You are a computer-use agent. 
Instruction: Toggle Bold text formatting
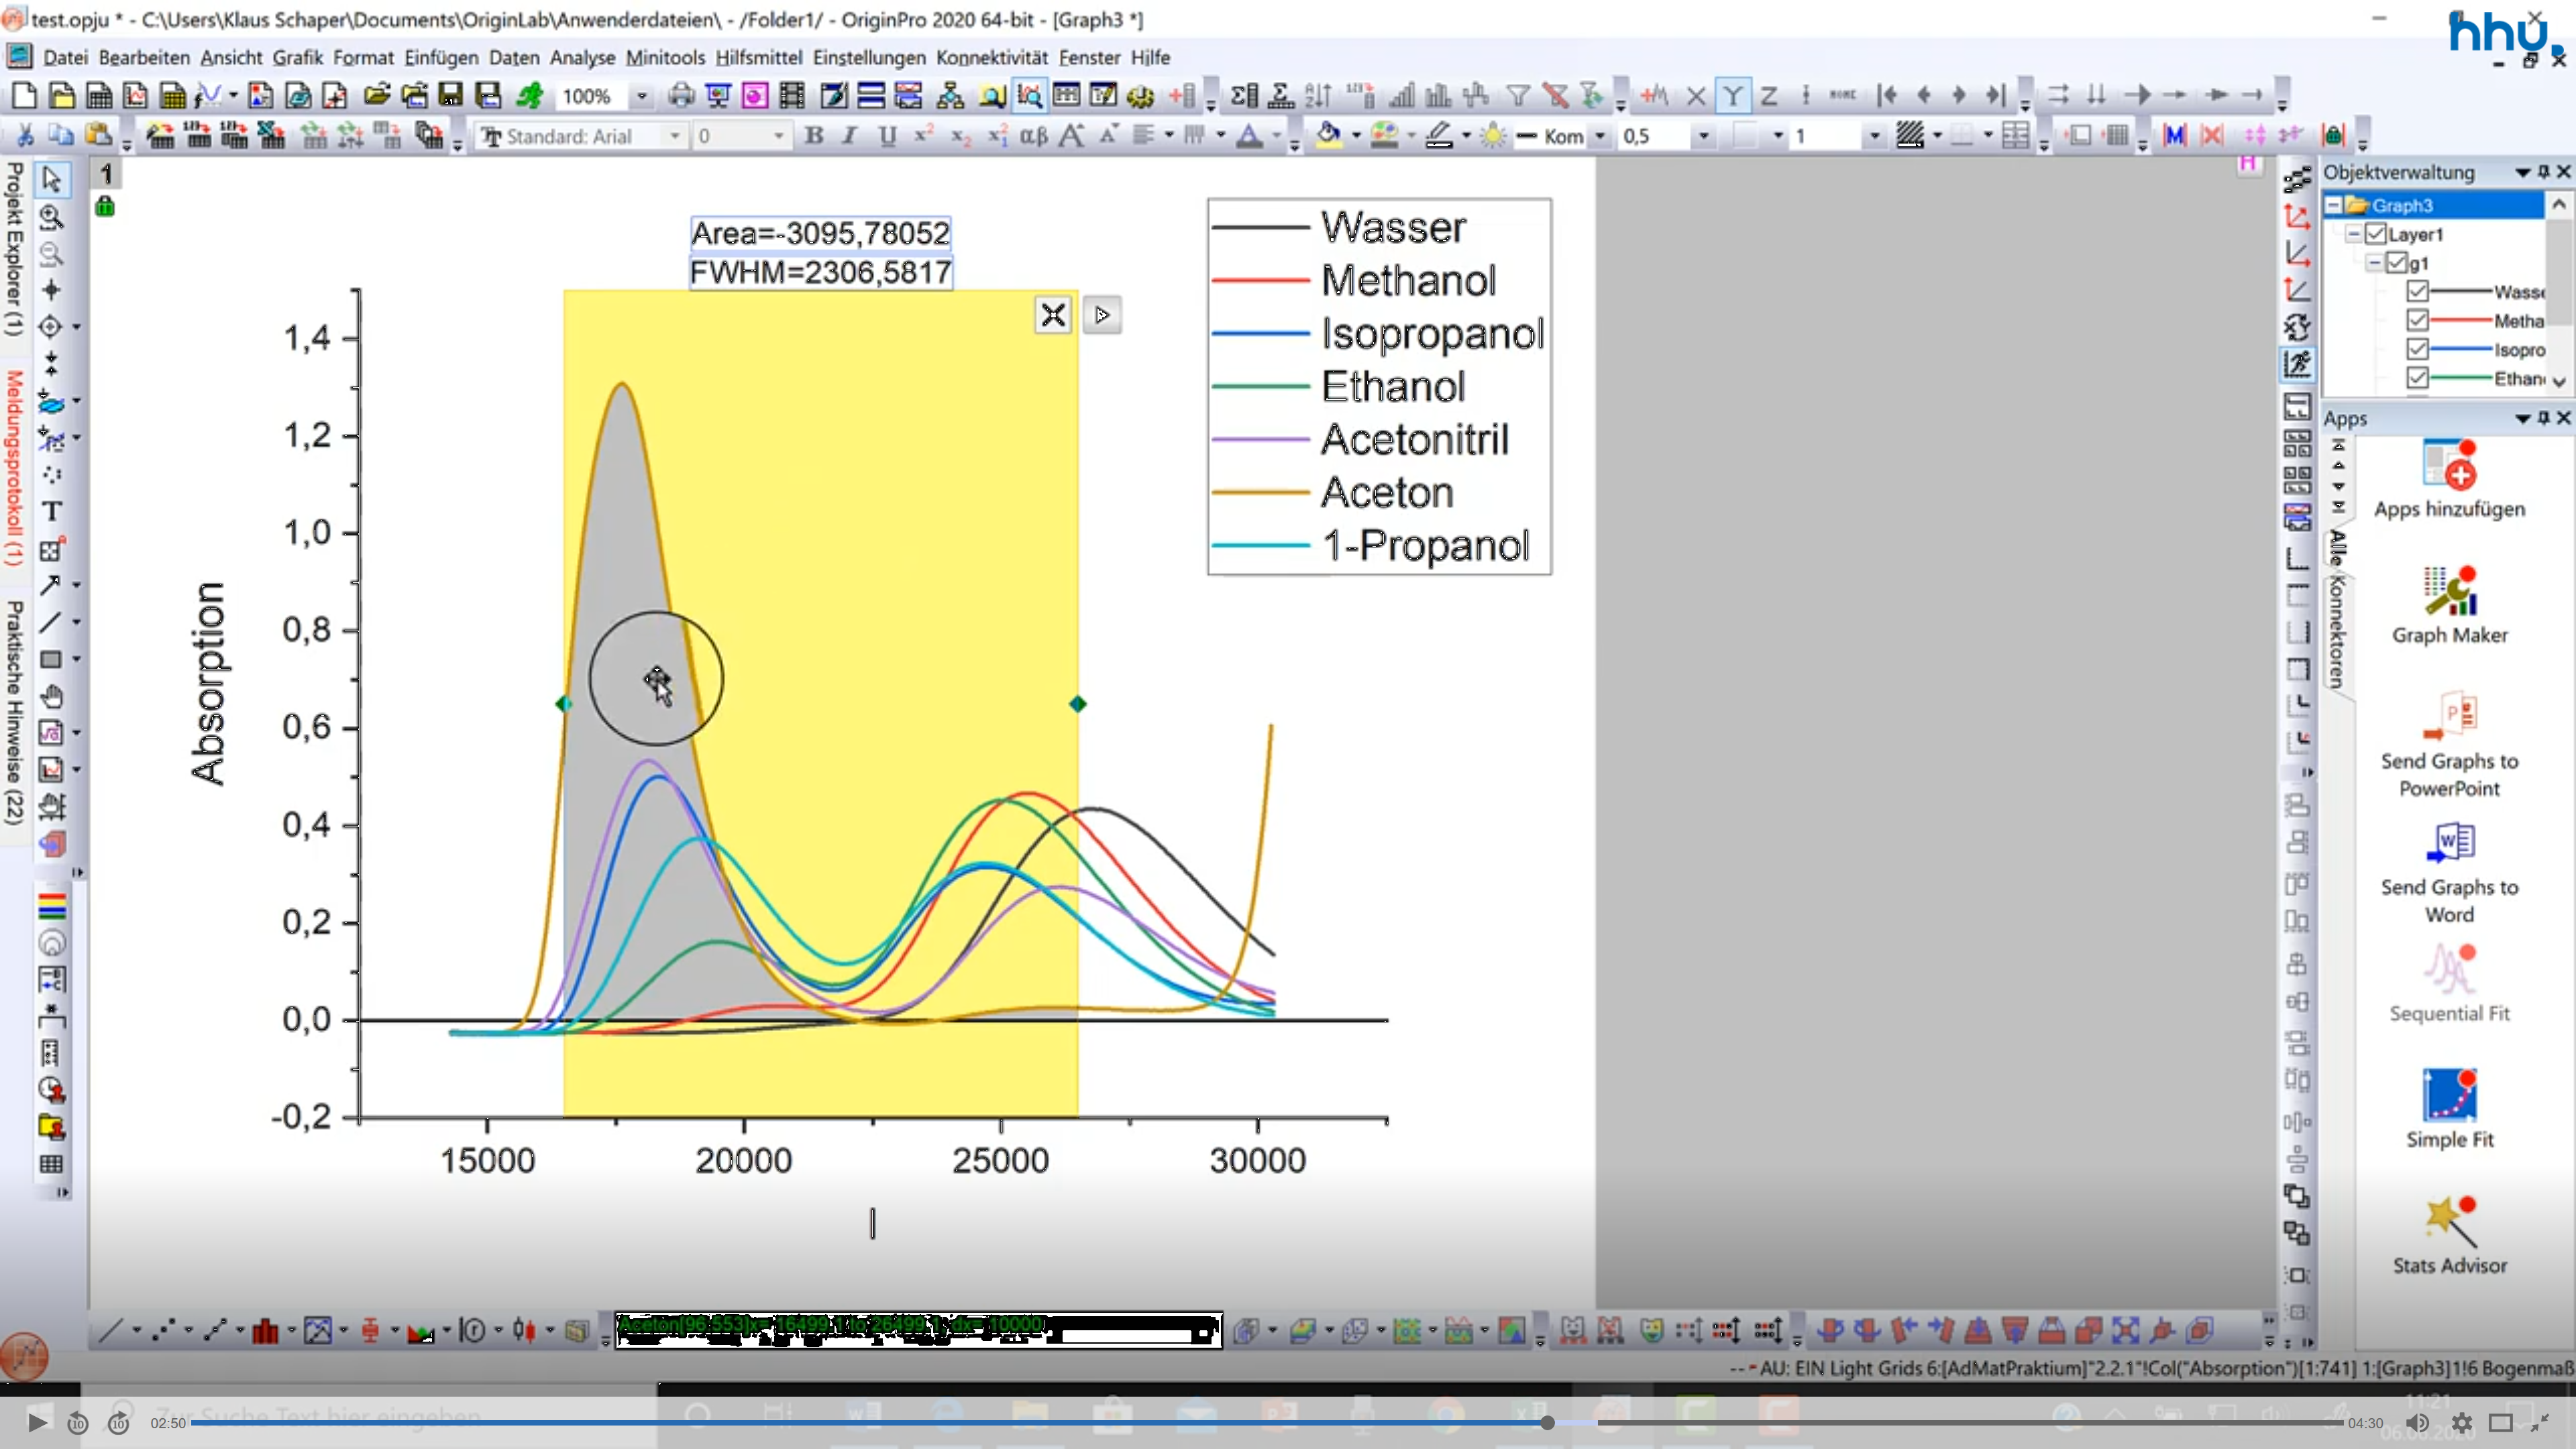coord(814,135)
